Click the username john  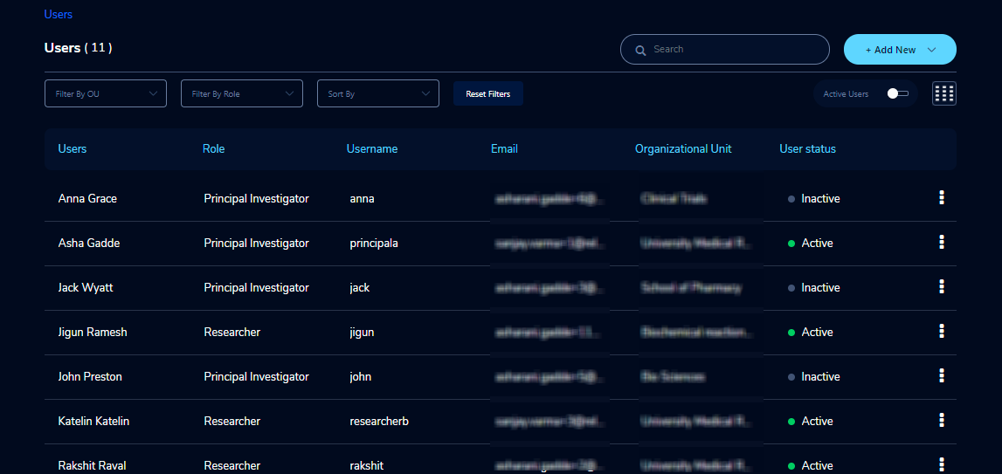point(361,377)
